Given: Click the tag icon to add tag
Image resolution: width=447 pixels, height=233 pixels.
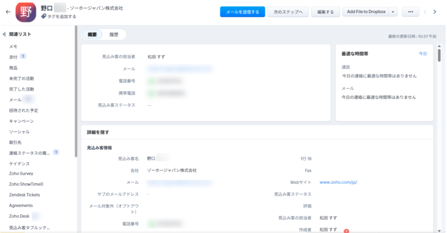Looking at the screenshot, I should pyautogui.click(x=43, y=17).
